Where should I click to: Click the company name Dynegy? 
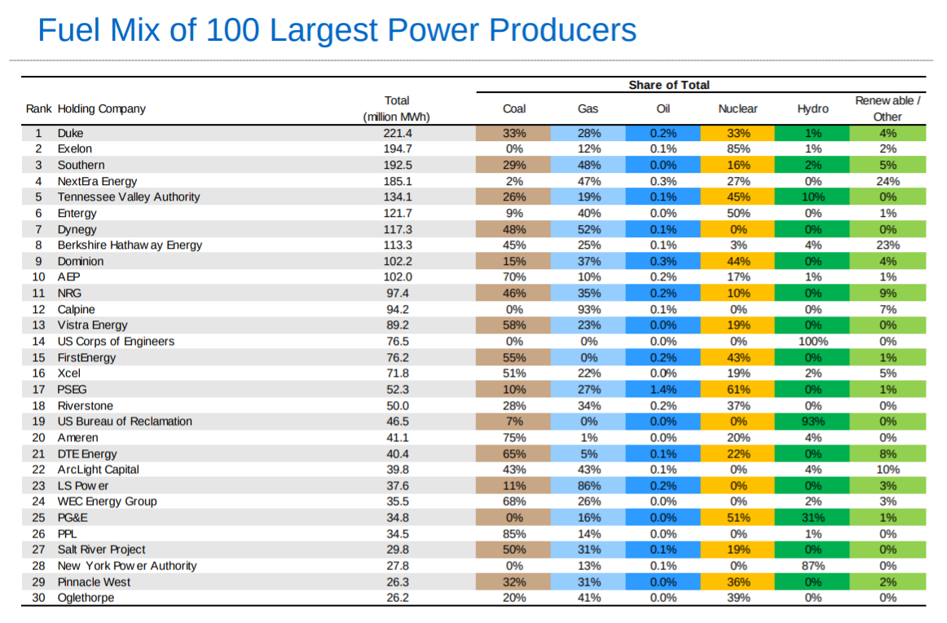pyautogui.click(x=77, y=230)
